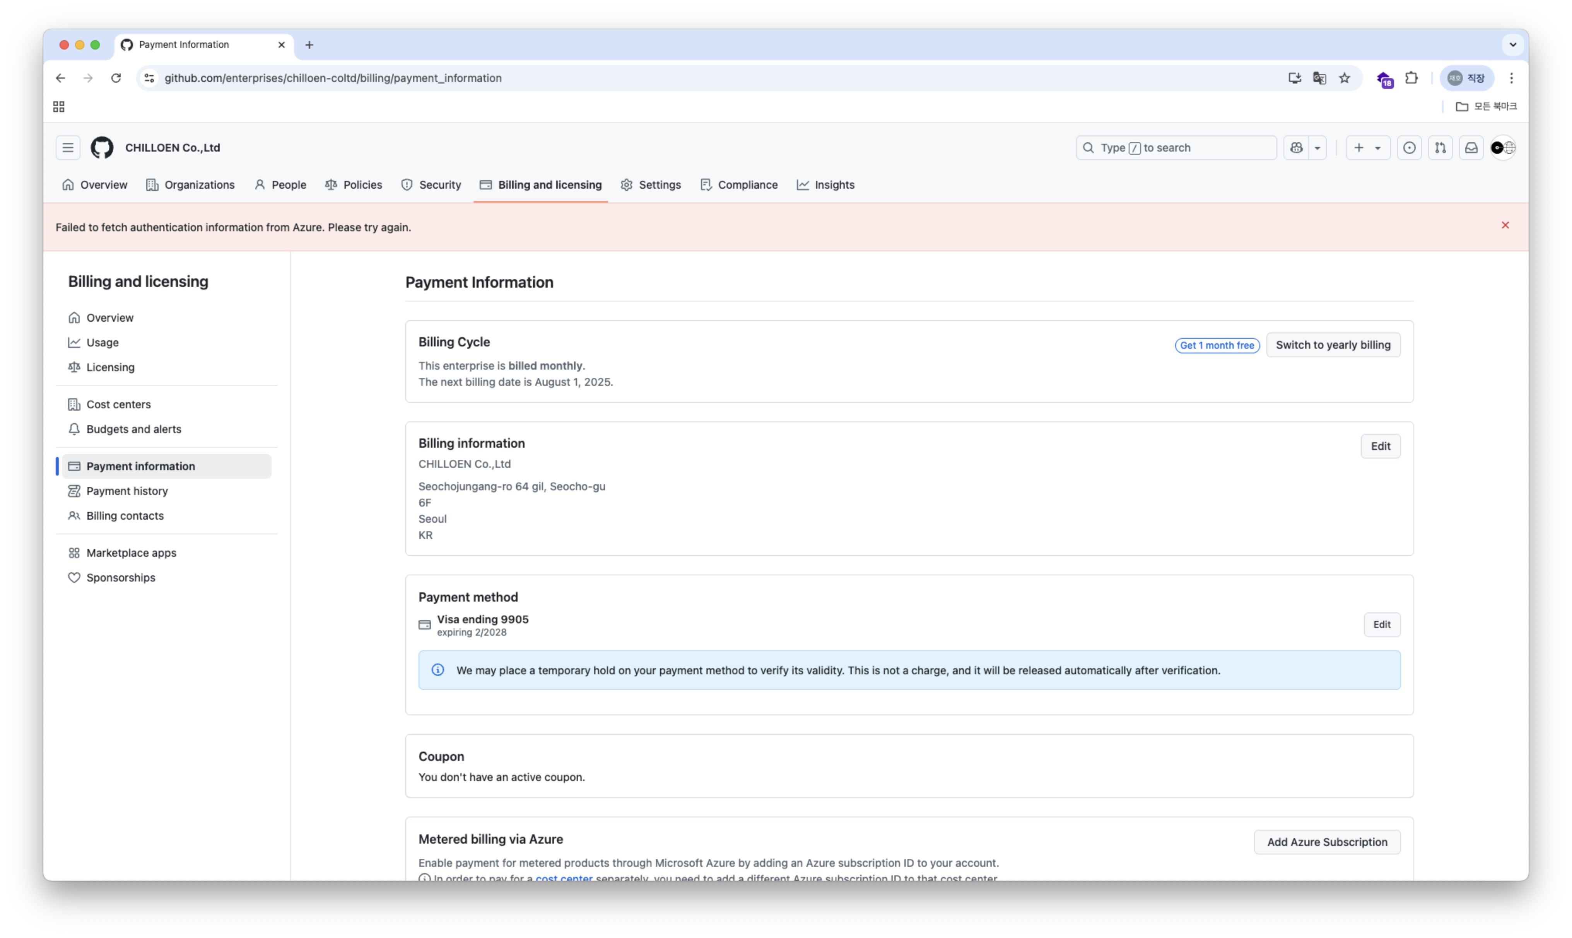Viewport: 1572px width, 938px height.
Task: Open the browser extensions puzzle icon
Action: (x=1411, y=78)
